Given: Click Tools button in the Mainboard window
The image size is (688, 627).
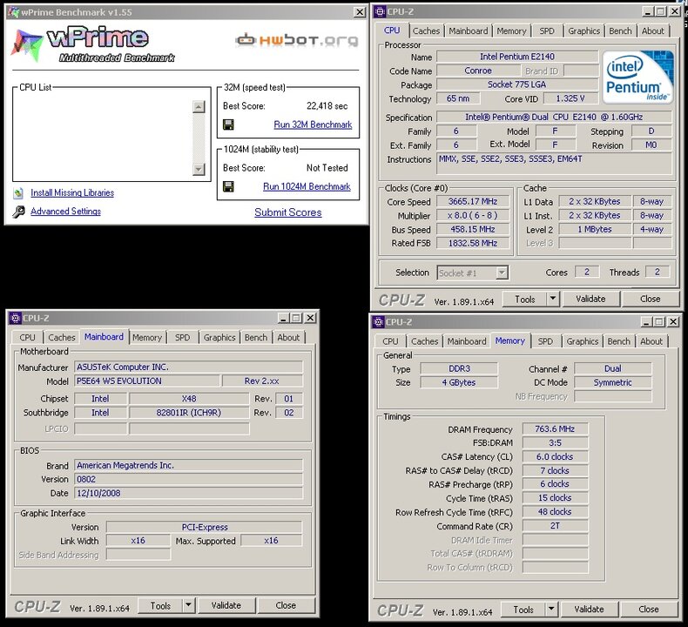Looking at the screenshot, I should pyautogui.click(x=160, y=606).
